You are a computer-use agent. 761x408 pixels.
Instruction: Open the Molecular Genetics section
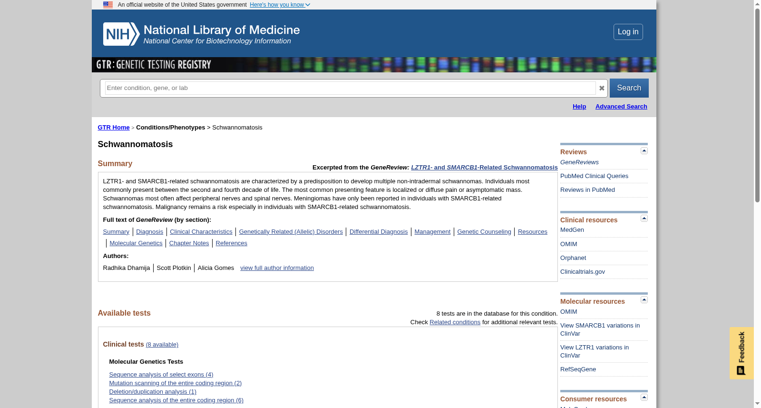point(136,243)
